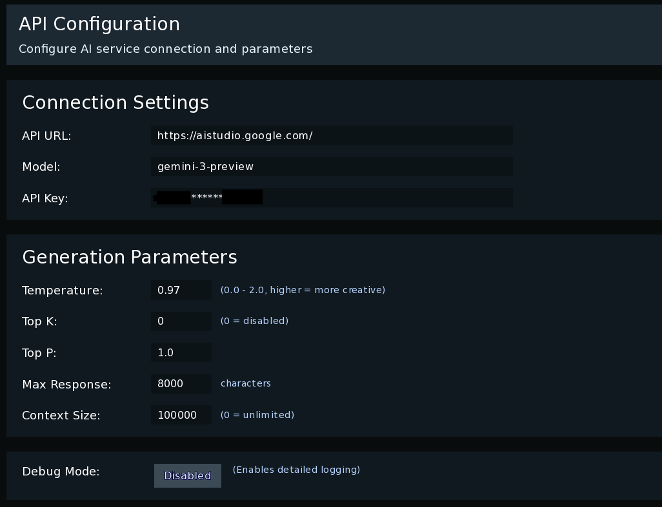Viewport: 662px width, 507px height.
Task: Click the "0 = unlimited" context hint
Action: (x=257, y=415)
